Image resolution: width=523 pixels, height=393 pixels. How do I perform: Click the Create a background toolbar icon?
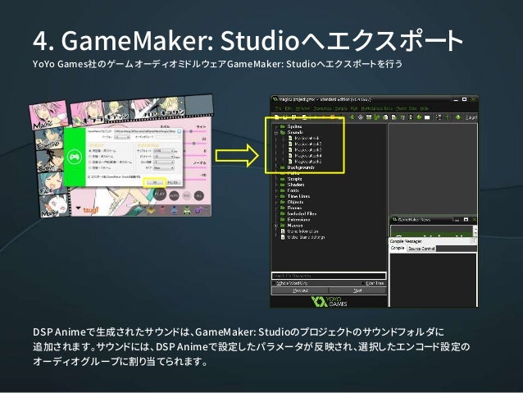(x=369, y=117)
